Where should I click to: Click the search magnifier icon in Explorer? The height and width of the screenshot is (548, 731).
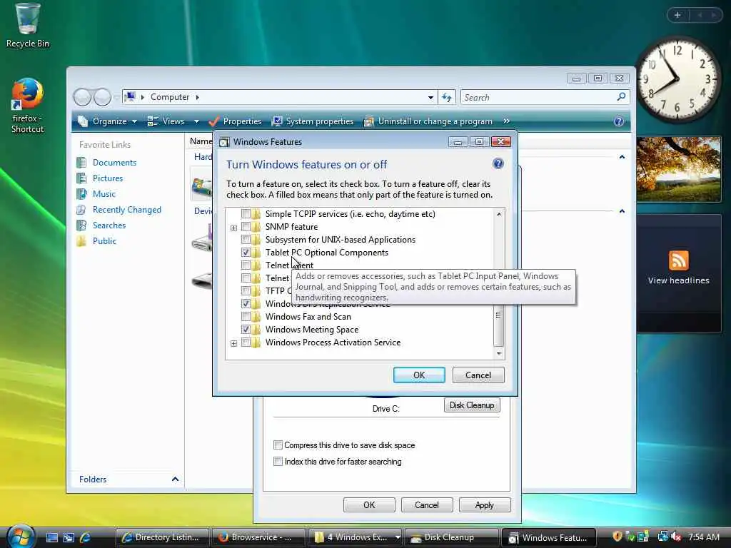coord(621,97)
